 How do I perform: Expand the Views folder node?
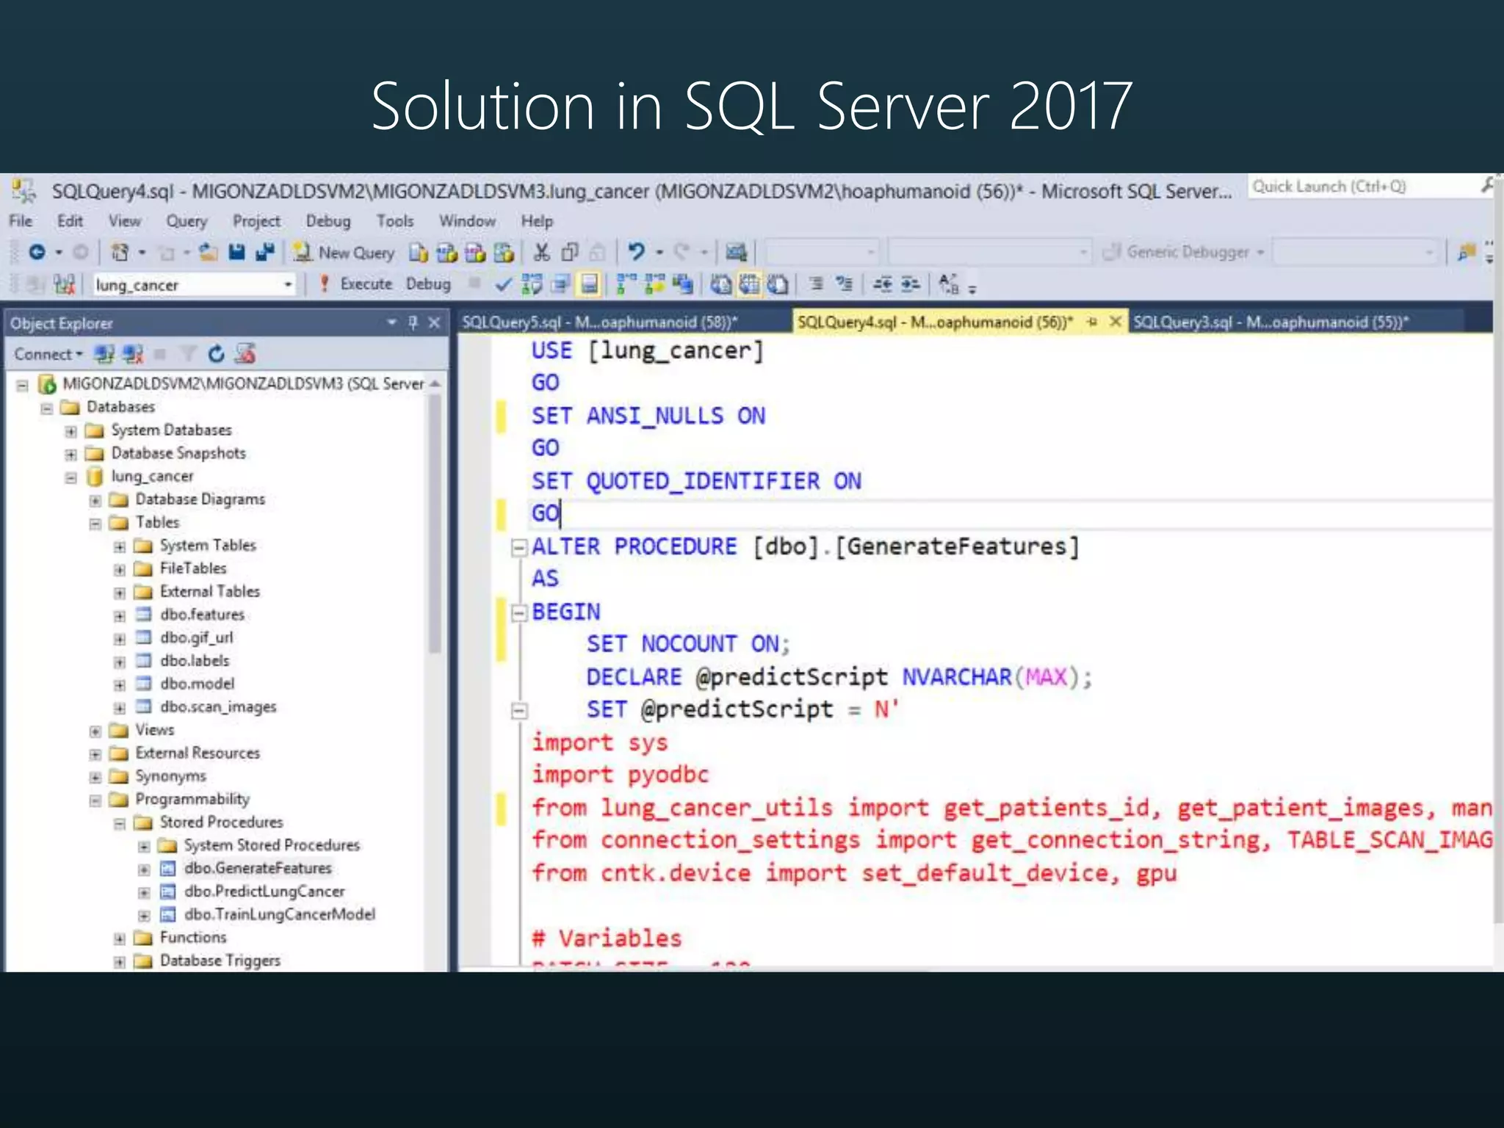tap(95, 731)
